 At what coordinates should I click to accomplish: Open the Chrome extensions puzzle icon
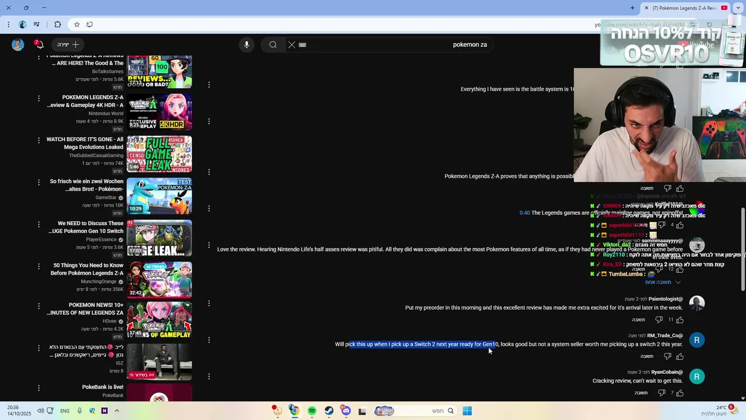point(57,24)
